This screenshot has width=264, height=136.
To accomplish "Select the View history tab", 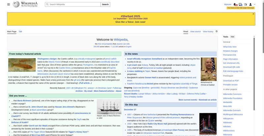I will (208, 31).
